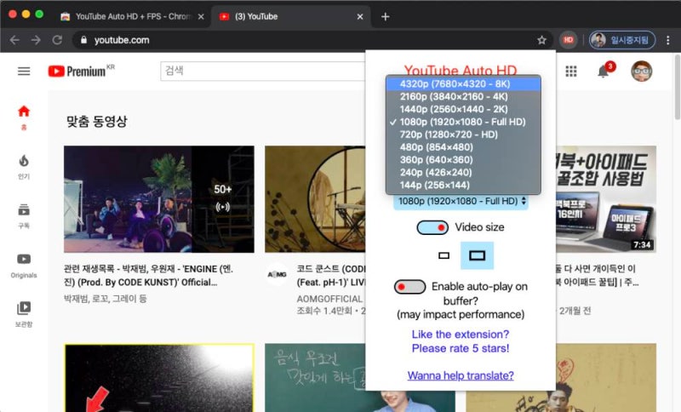Reload the page
This screenshot has height=412, width=681.
click(57, 40)
